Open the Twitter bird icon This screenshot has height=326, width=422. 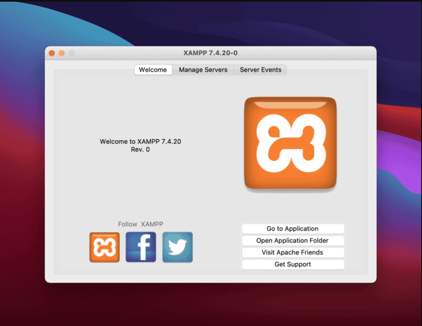[177, 247]
